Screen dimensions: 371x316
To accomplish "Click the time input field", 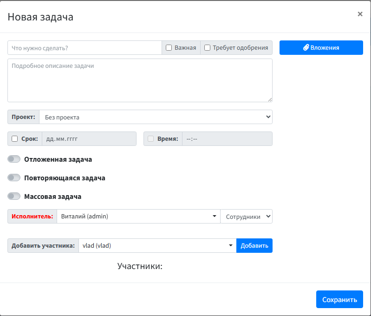I will click(x=227, y=138).
